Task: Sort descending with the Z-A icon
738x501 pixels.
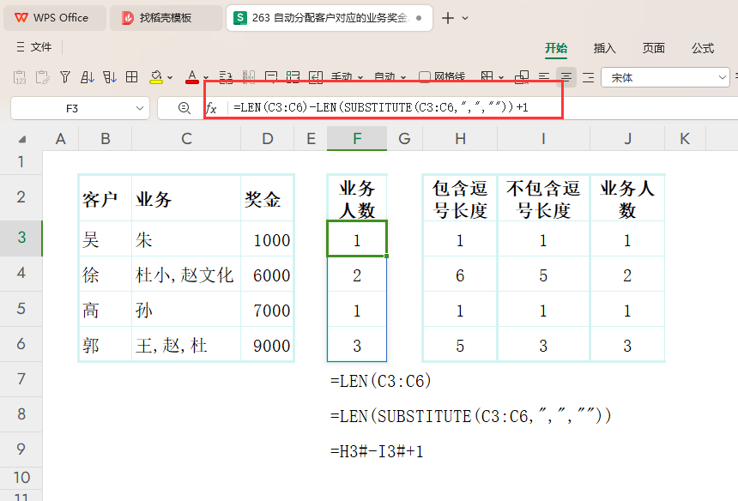Action: [x=110, y=77]
